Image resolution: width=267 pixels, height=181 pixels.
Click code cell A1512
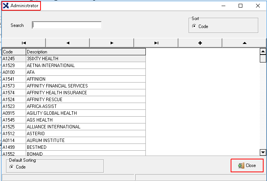click(14, 134)
